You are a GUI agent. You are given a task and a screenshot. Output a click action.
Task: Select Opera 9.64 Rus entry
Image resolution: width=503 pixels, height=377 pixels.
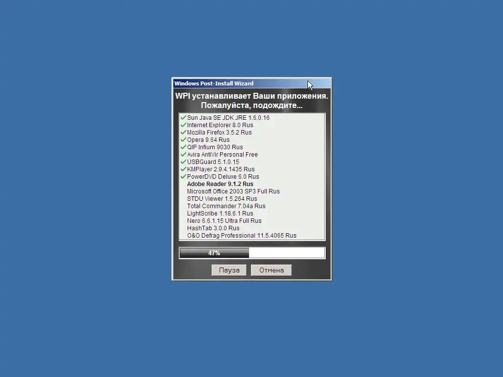click(x=208, y=140)
